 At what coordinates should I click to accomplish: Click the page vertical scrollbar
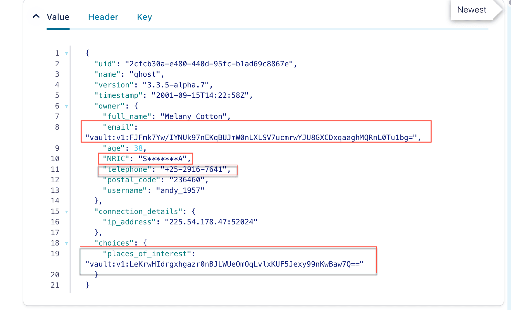tap(509, 155)
